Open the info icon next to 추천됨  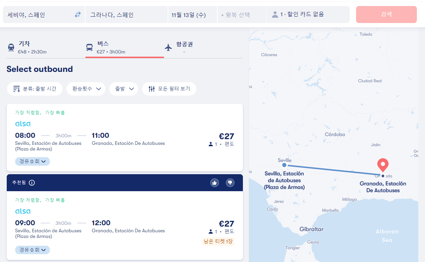pyautogui.click(x=32, y=183)
